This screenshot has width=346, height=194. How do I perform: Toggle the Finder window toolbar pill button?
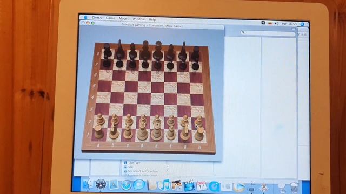294,29
